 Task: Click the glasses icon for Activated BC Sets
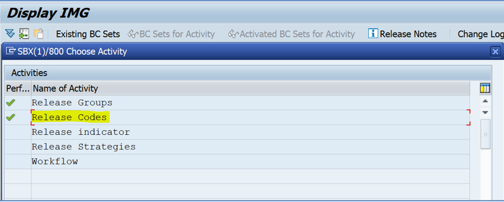coord(233,34)
